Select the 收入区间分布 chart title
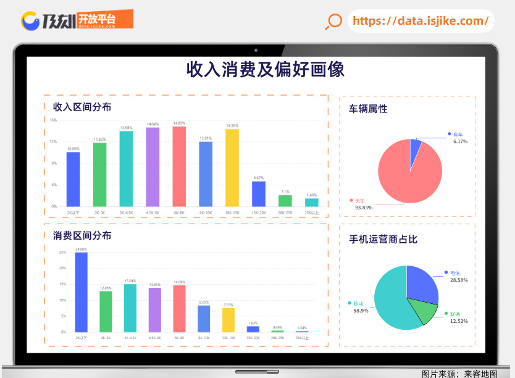 pos(82,107)
